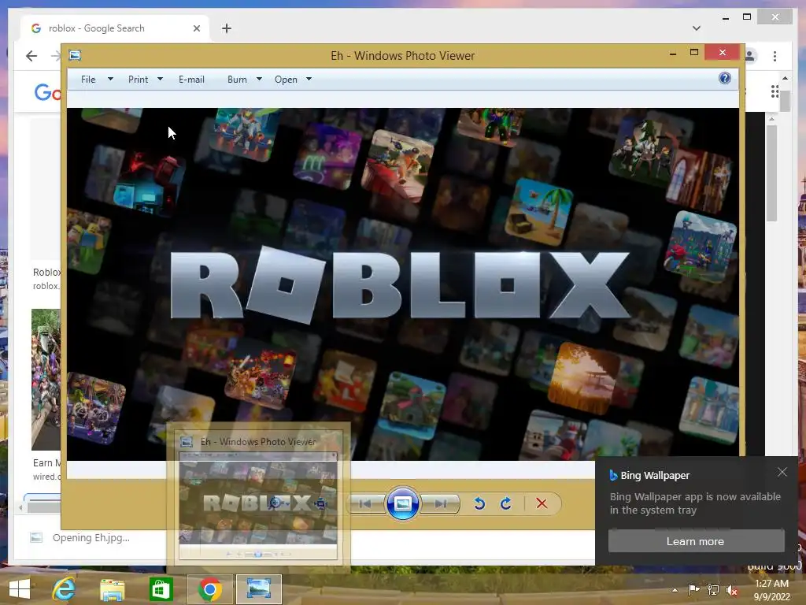
Task: Click Google logo in Chrome page
Action: [47, 93]
